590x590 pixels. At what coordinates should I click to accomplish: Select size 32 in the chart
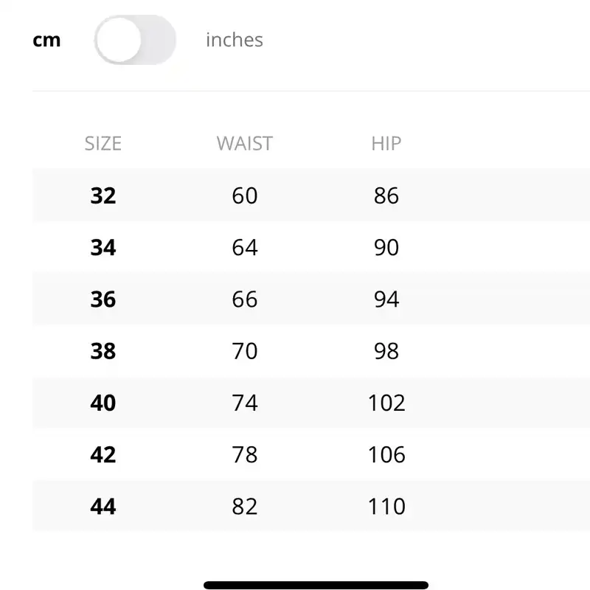103,195
